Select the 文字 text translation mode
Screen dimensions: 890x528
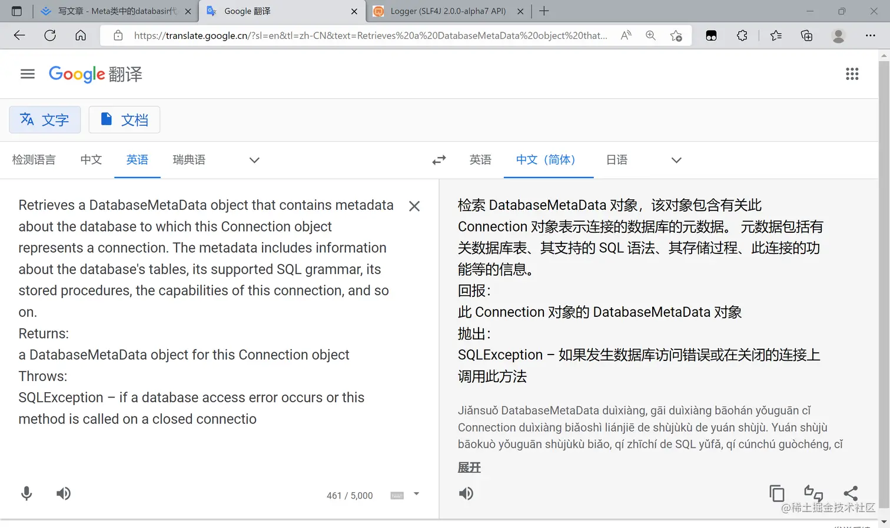(45, 120)
